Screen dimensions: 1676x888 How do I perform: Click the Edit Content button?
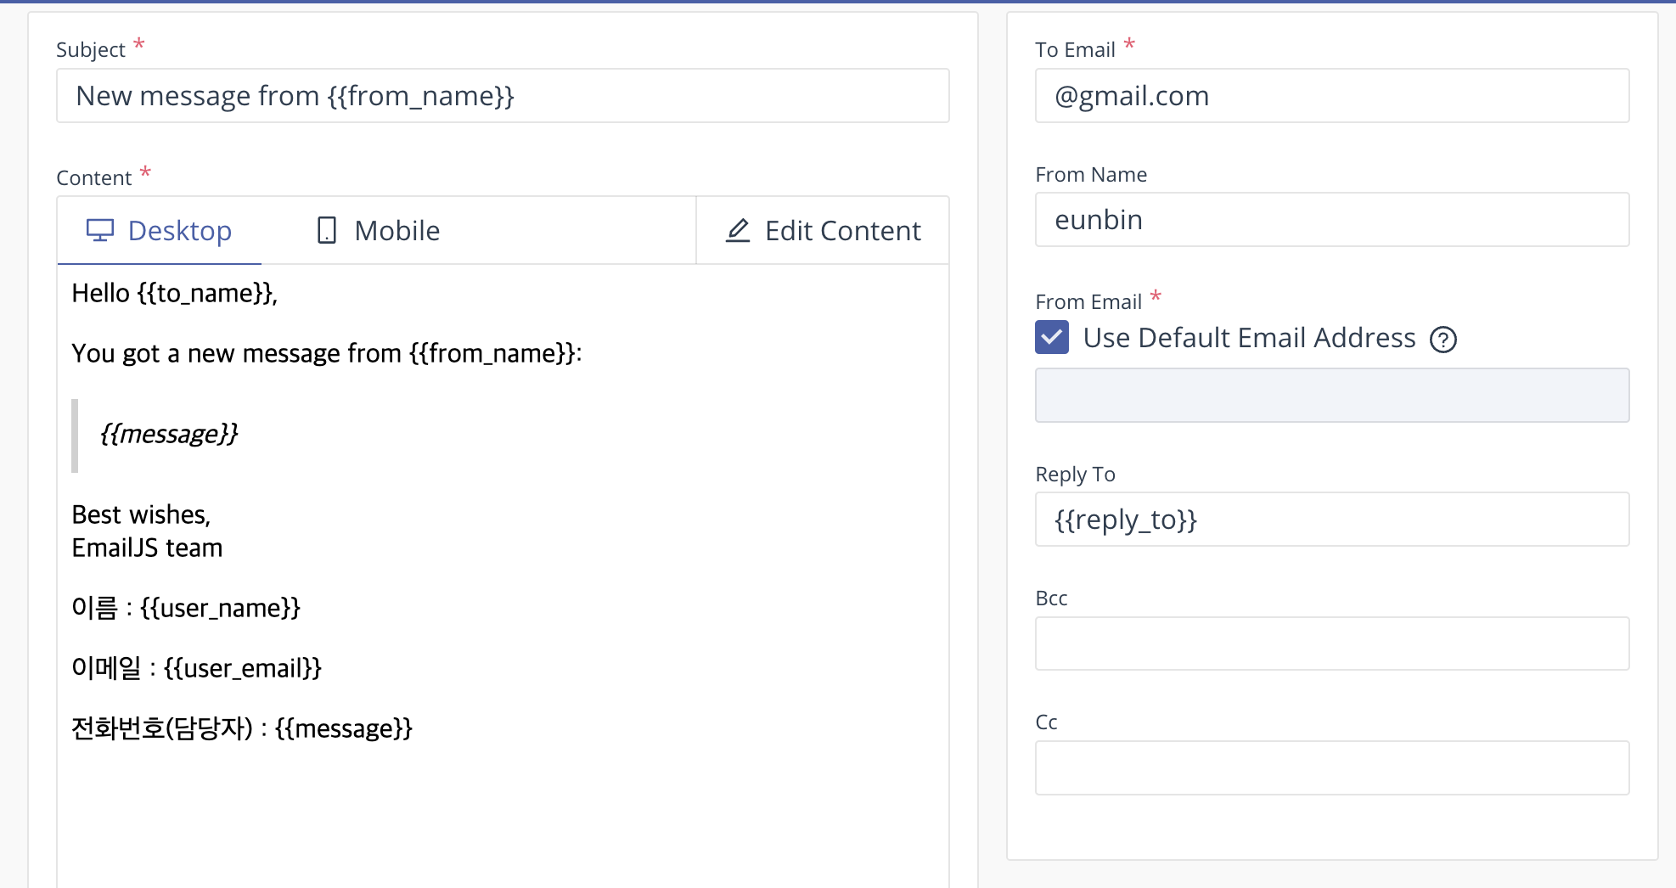[x=821, y=230]
